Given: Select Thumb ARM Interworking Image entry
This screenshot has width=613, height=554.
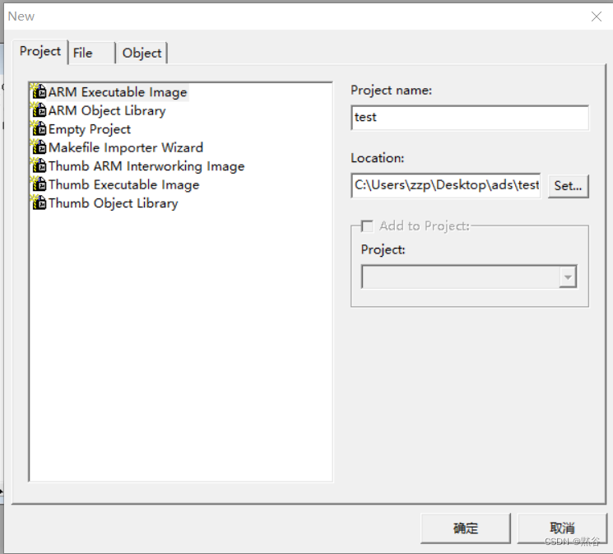Looking at the screenshot, I should tap(146, 166).
